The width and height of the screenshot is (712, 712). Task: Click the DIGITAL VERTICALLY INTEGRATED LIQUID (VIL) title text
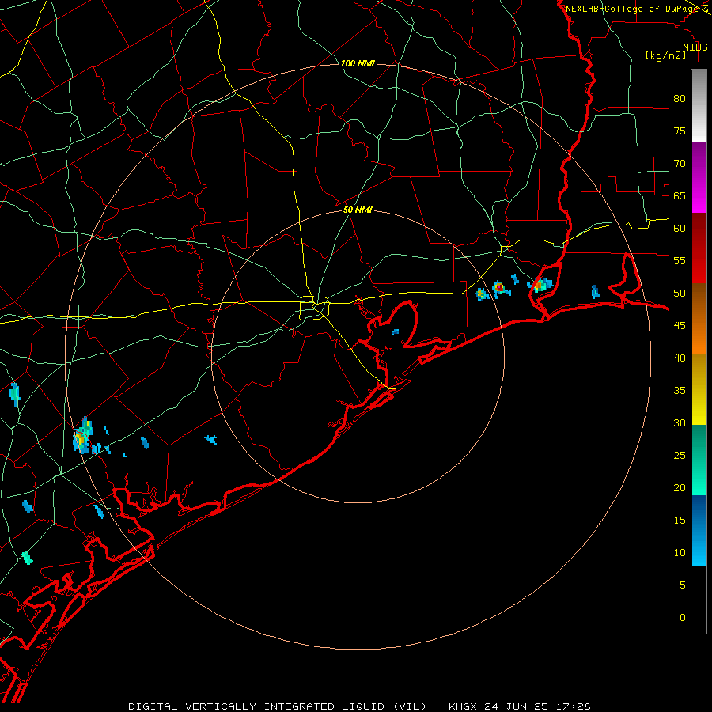pos(278,706)
